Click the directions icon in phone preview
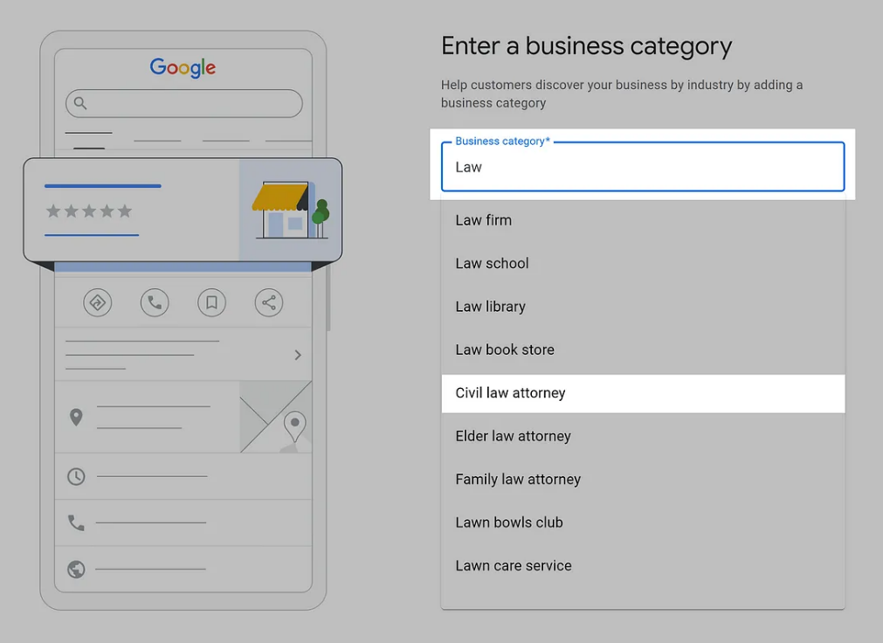This screenshot has width=883, height=643. tap(98, 302)
